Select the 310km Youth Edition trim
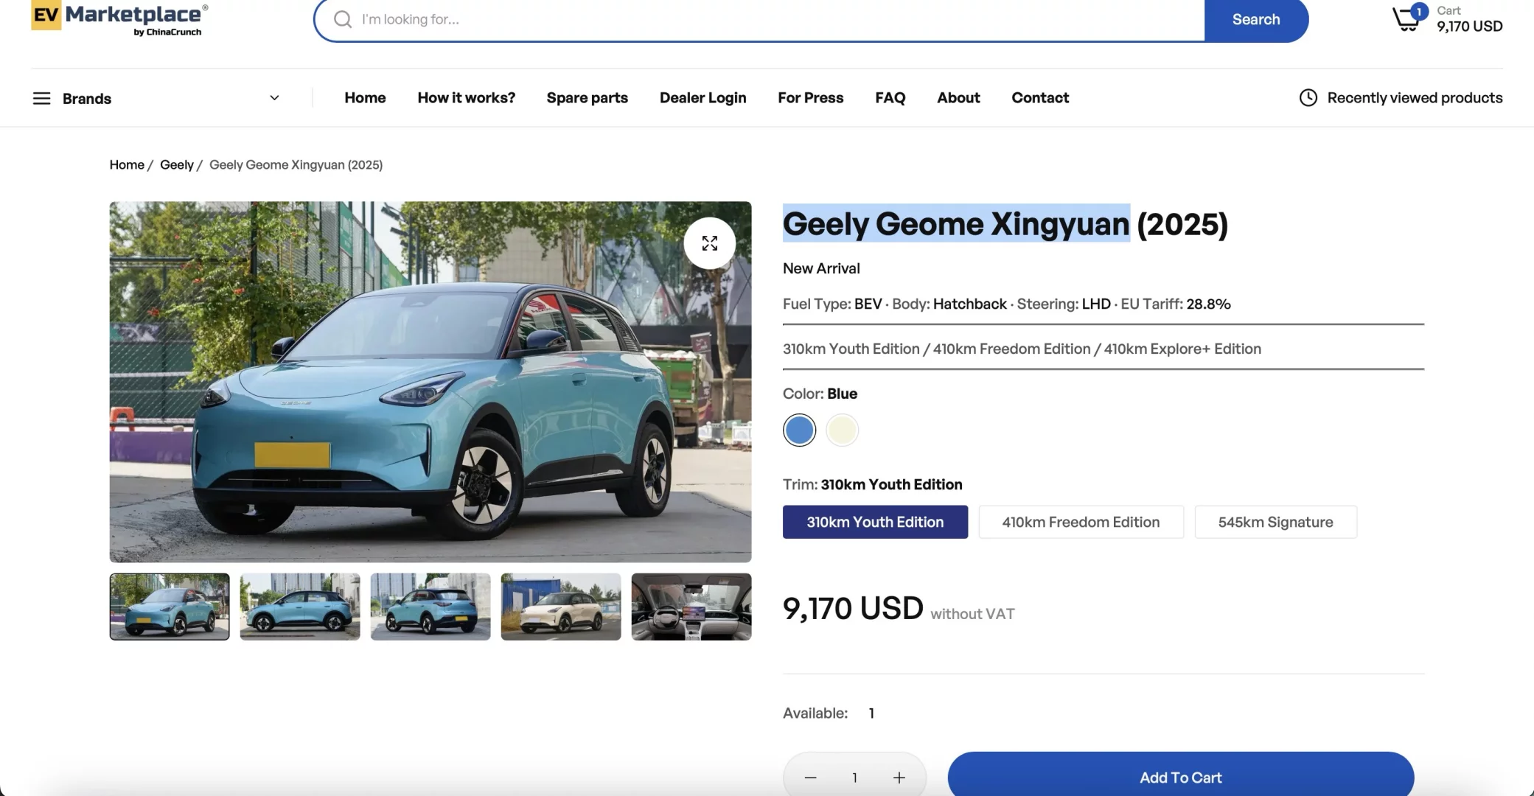Viewport: 1534px width, 796px height. [874, 522]
